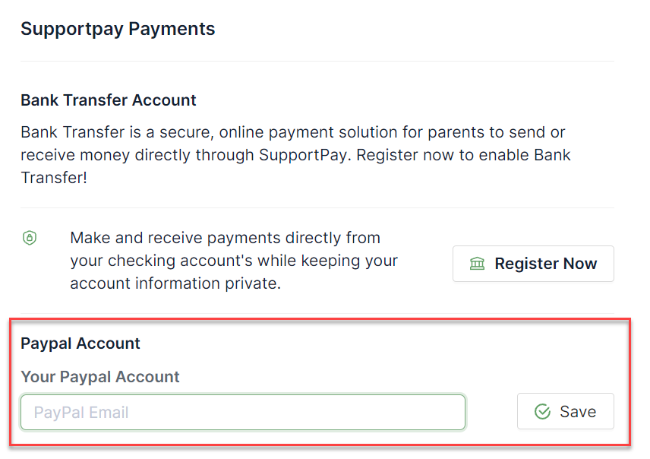
Task: Click the green checkmark icon on Save
Action: pos(543,412)
